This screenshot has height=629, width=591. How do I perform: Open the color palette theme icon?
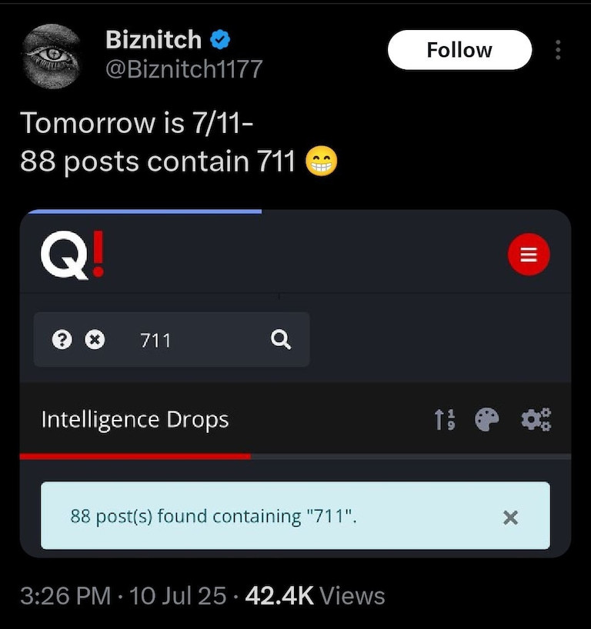[487, 420]
